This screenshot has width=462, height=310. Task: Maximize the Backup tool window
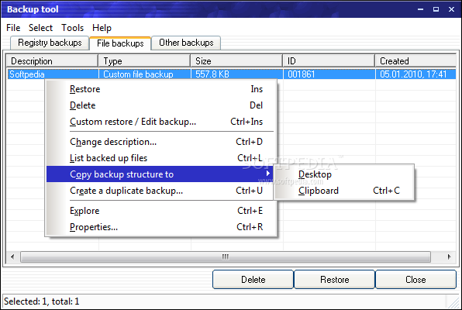tap(436, 9)
